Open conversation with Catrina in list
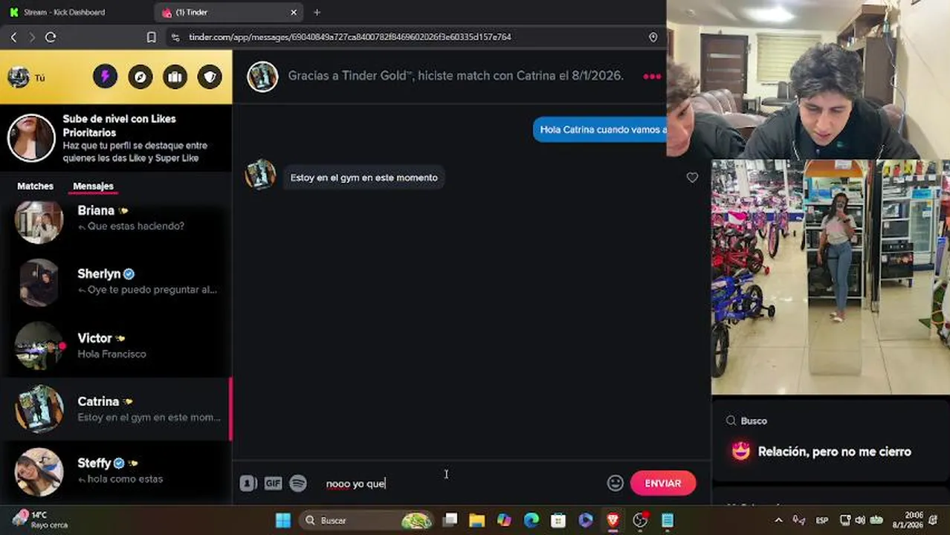The height and width of the screenshot is (535, 950). [x=116, y=409]
